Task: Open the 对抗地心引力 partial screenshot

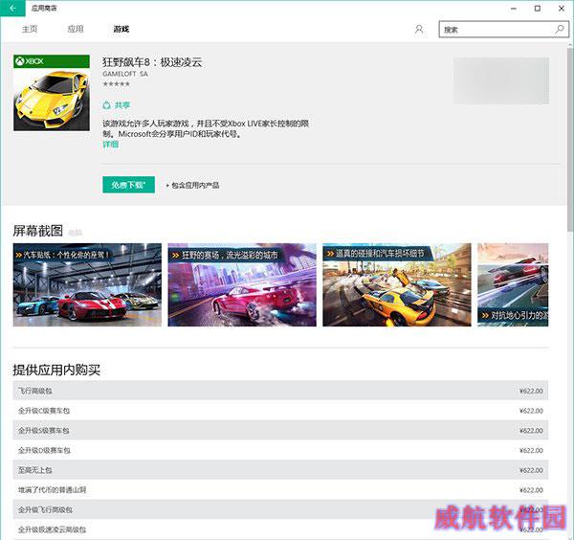Action: point(513,284)
